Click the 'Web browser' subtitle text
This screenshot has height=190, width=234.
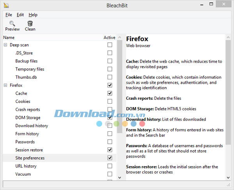138,46
